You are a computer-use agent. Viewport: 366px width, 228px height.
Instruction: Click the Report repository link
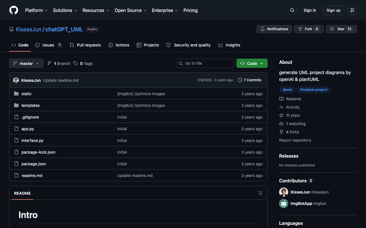295,140
